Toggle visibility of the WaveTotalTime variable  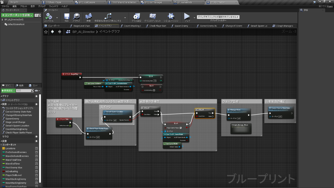coord(37,160)
